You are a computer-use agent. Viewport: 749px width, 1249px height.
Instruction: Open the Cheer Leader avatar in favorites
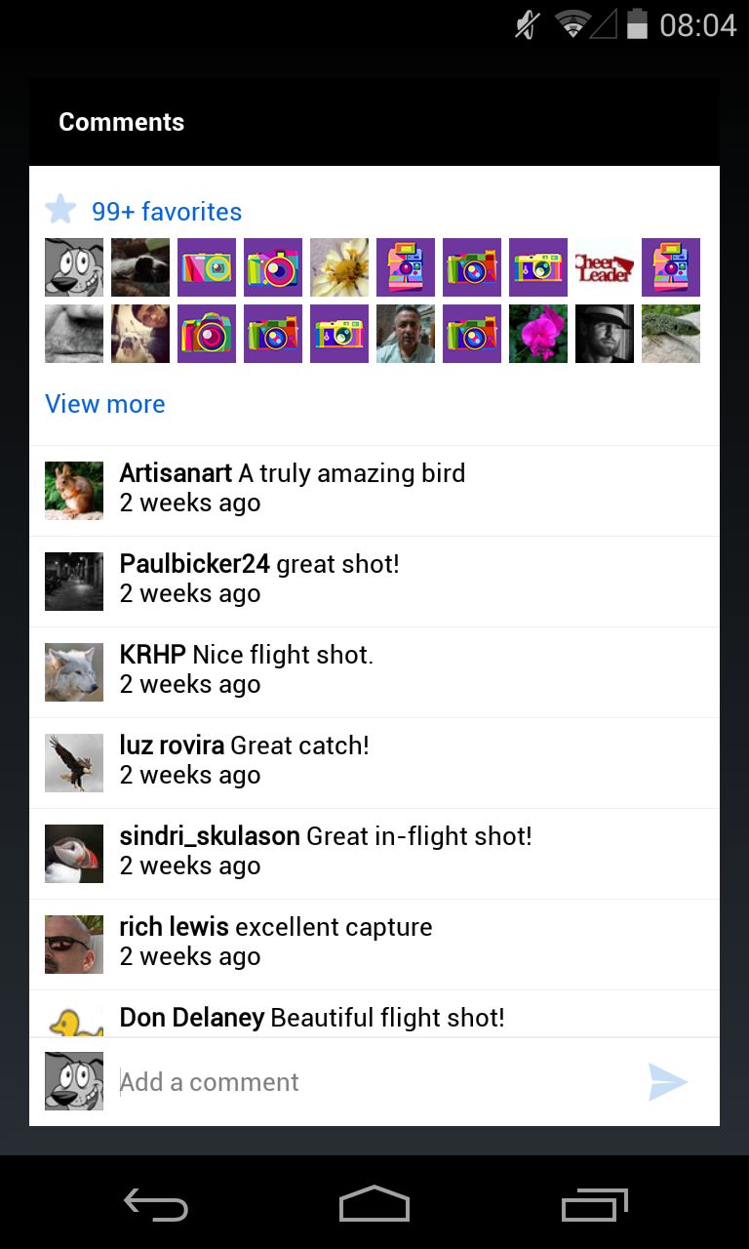click(605, 267)
